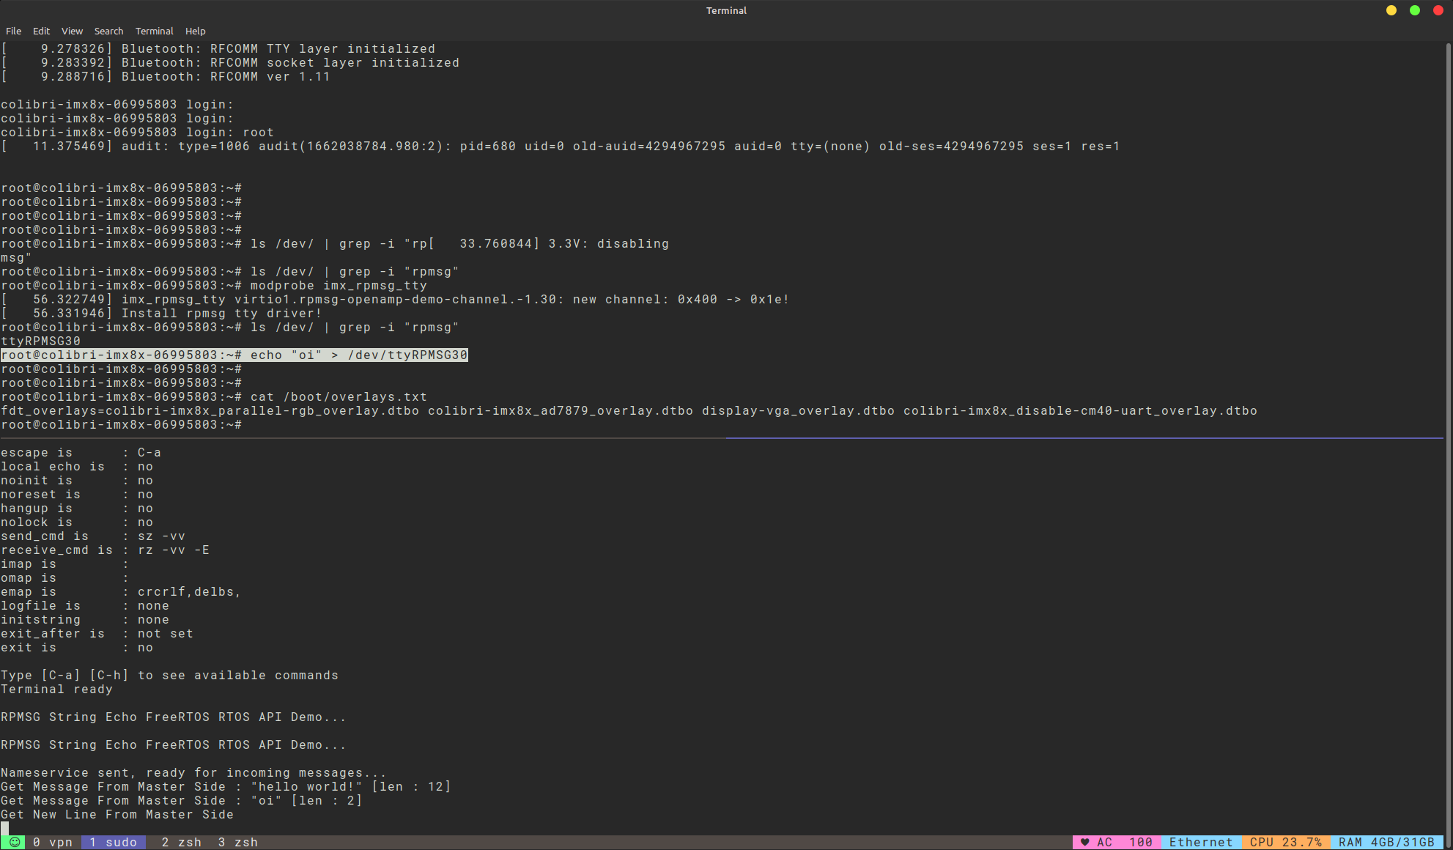
Task: Click the highlighted echo "oi" command line
Action: coord(234,355)
